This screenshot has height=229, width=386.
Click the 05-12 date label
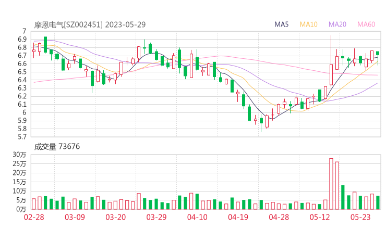click(x=320, y=217)
